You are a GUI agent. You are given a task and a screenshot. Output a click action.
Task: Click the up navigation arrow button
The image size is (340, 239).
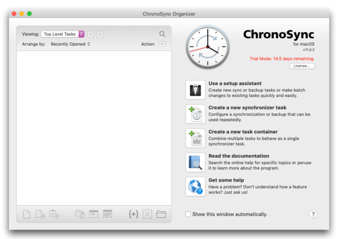99,34
